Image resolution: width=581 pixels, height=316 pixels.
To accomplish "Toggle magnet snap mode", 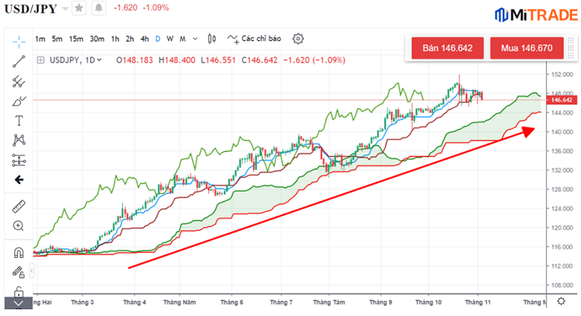I will 19,253.
